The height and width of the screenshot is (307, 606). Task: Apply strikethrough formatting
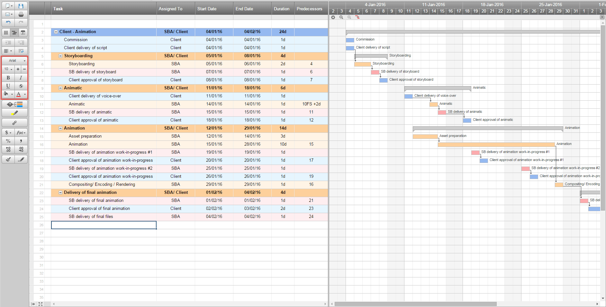tap(21, 86)
